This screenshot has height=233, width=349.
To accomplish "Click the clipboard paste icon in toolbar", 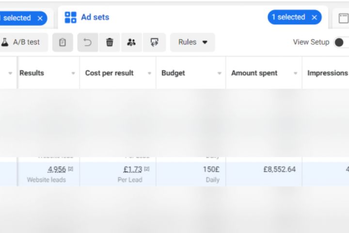I will (63, 42).
